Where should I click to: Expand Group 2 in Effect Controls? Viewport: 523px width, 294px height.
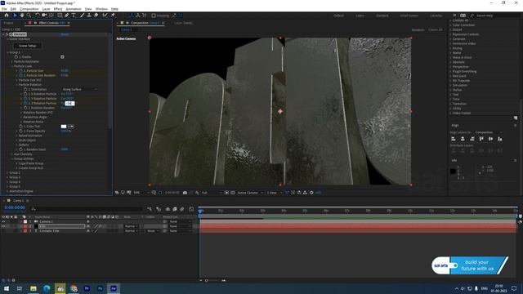point(7,172)
